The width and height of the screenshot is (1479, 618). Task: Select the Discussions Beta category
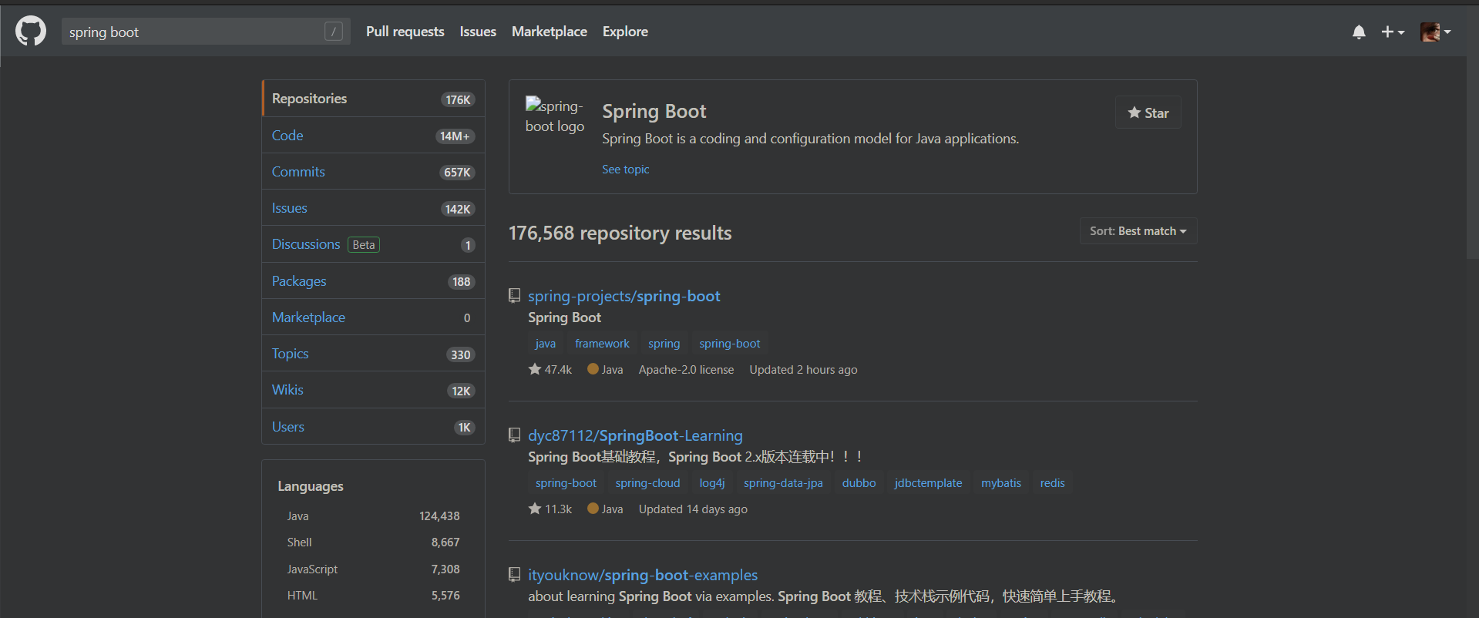pyautogui.click(x=374, y=244)
